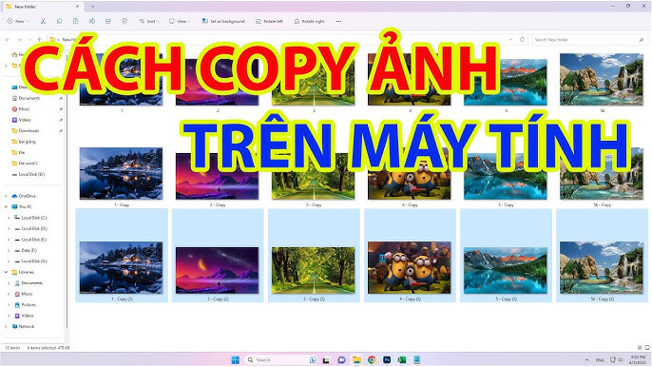Image resolution: width=652 pixels, height=367 pixels.
Task: Select the 56 - Copy (2) waterfall image
Action: click(602, 268)
